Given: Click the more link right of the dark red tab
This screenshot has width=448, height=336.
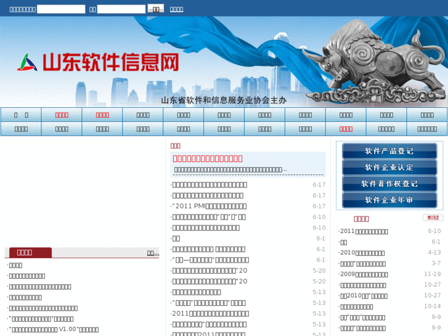Looking at the screenshot, I should (x=153, y=253).
